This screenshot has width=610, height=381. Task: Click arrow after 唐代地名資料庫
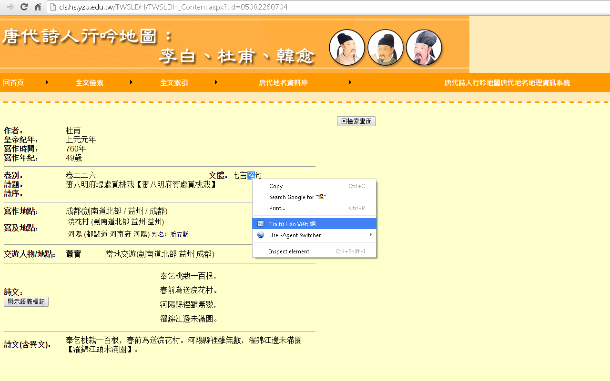[350, 82]
